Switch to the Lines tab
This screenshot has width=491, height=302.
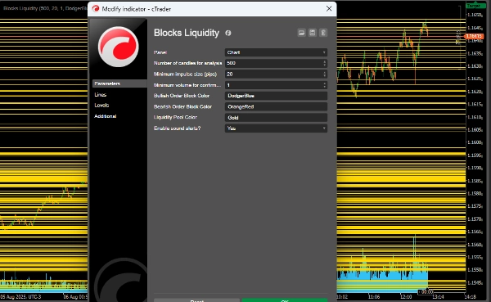101,95
